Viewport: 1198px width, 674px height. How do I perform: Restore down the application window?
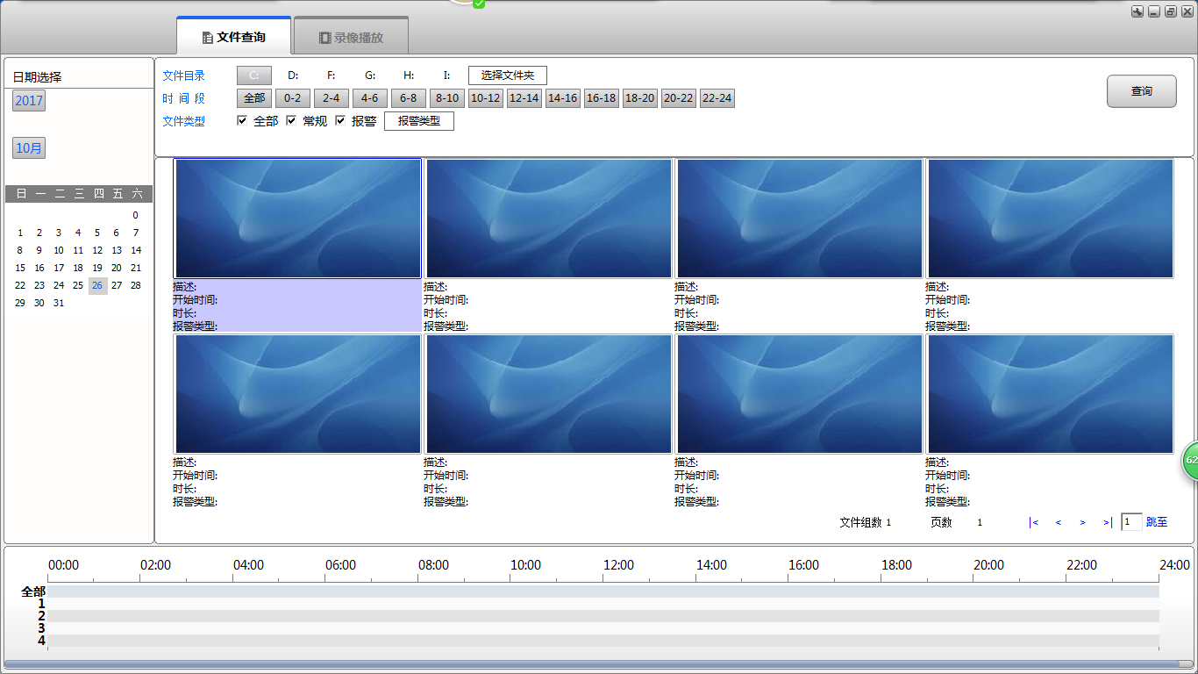(x=1171, y=11)
